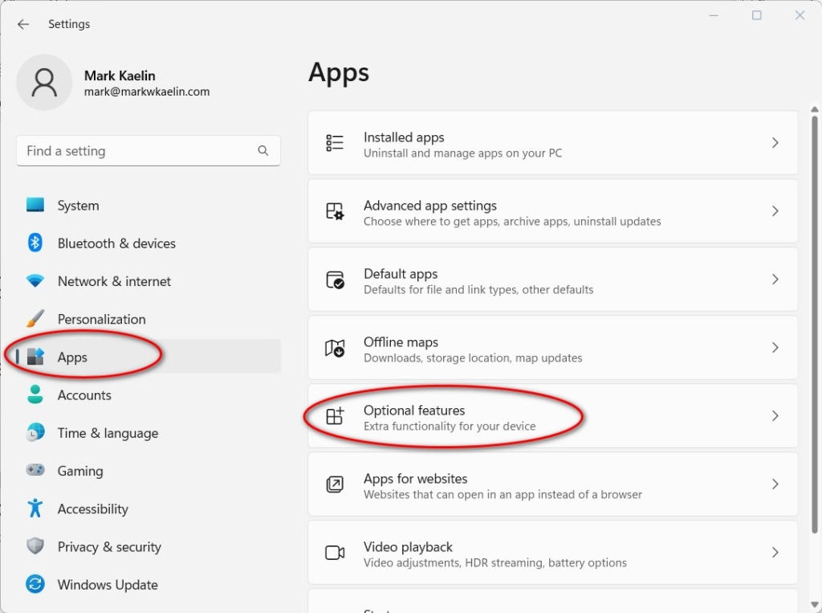The height and width of the screenshot is (613, 822).
Task: Open the Privacy & security shield icon
Action: pos(35,546)
